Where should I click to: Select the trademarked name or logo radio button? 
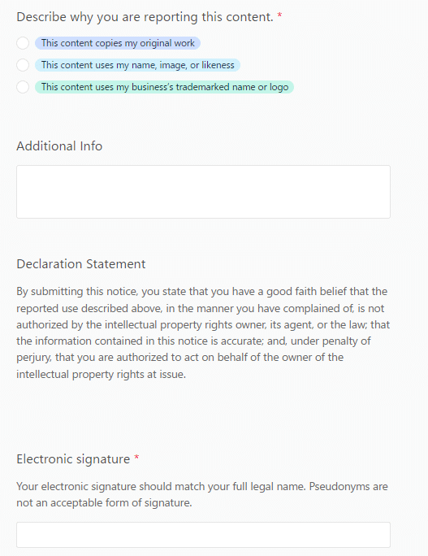coord(23,87)
